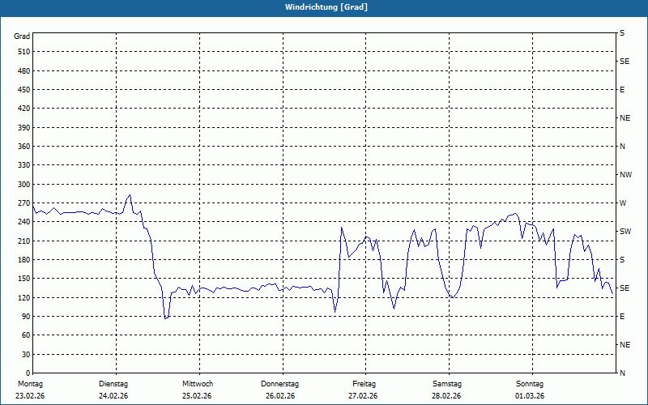Click the '120' left axis value
648x405 pixels.
point(24,297)
